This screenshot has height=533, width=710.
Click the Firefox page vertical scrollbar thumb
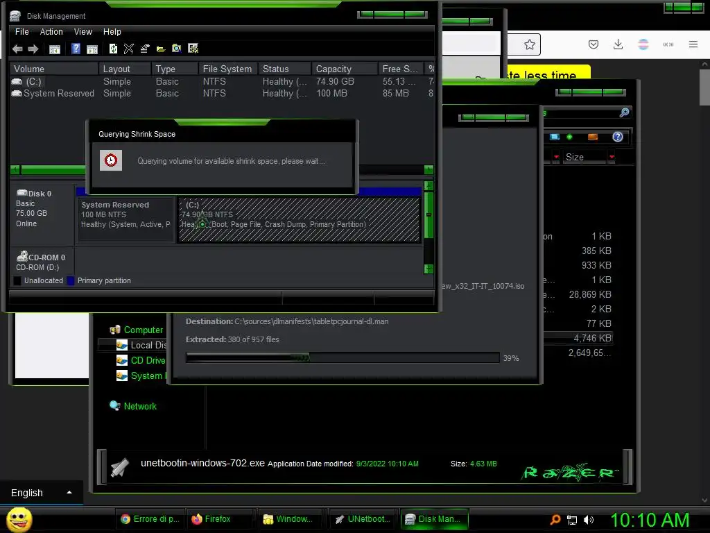click(704, 87)
